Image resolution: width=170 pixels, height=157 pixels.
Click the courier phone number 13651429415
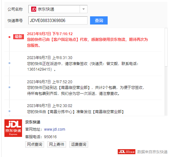39,69
